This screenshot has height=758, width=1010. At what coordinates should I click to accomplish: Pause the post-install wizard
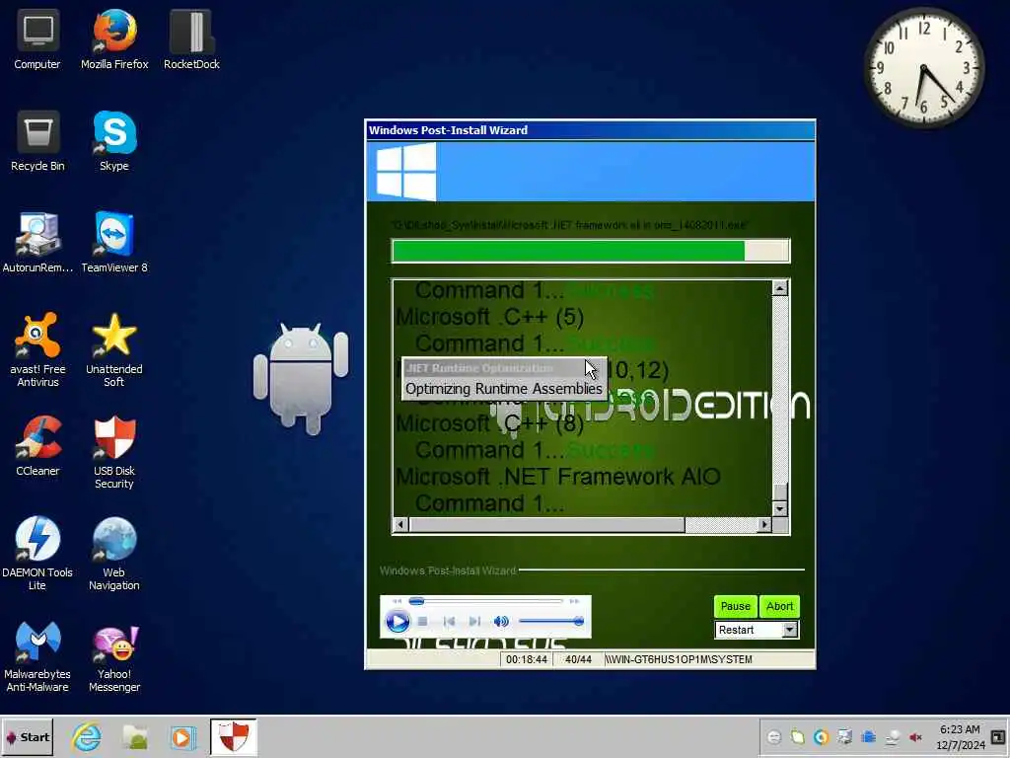(735, 607)
